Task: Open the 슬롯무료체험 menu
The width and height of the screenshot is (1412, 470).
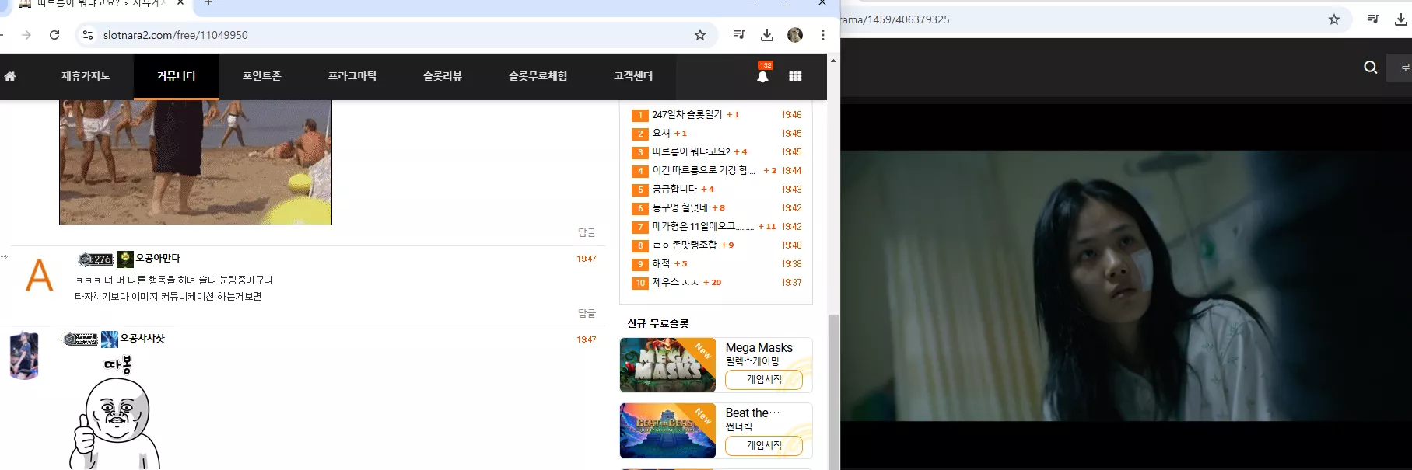Action: coord(538,76)
